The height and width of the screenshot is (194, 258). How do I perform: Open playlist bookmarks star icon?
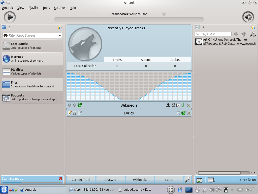pyautogui.click(x=253, y=27)
